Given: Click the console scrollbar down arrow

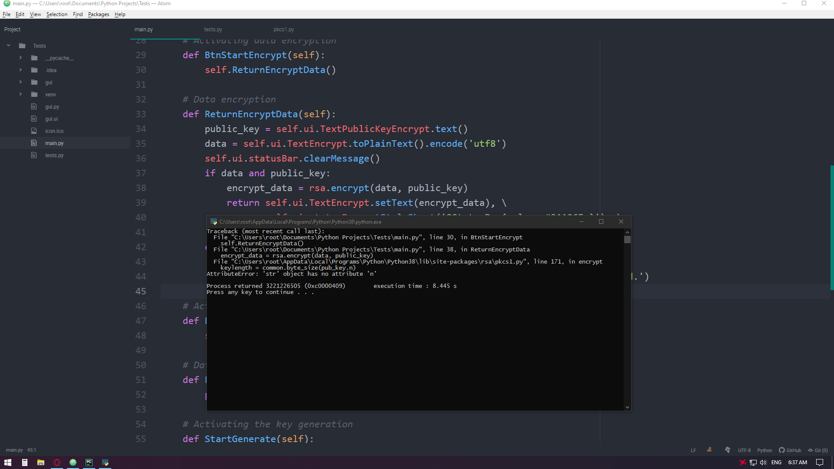Looking at the screenshot, I should [627, 407].
